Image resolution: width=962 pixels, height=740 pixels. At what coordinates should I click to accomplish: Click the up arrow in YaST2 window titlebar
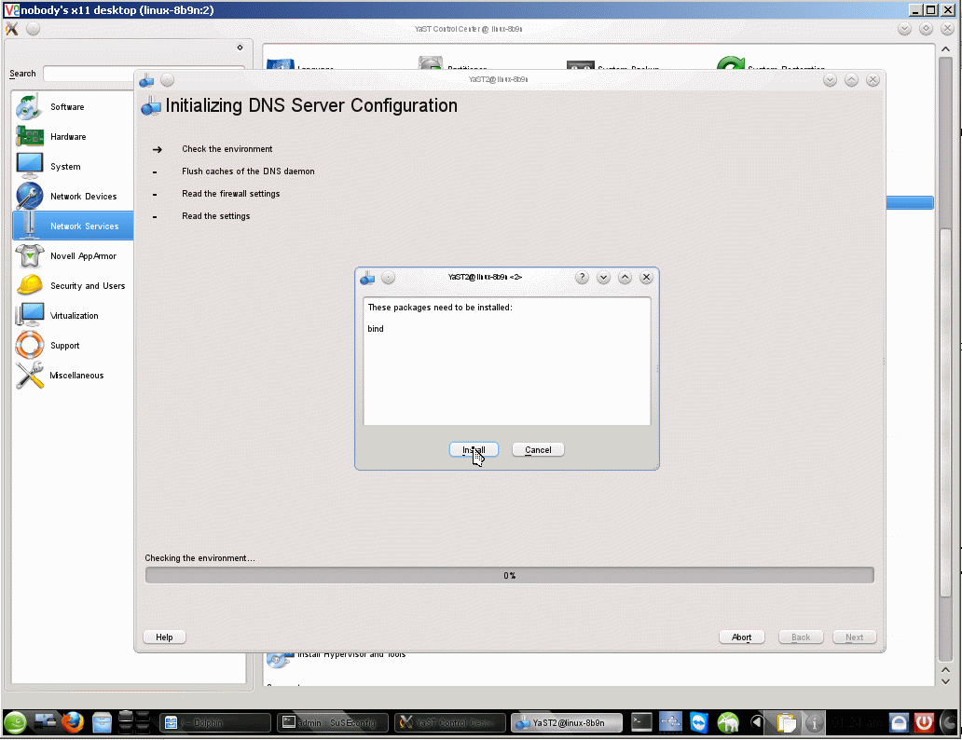click(x=851, y=80)
